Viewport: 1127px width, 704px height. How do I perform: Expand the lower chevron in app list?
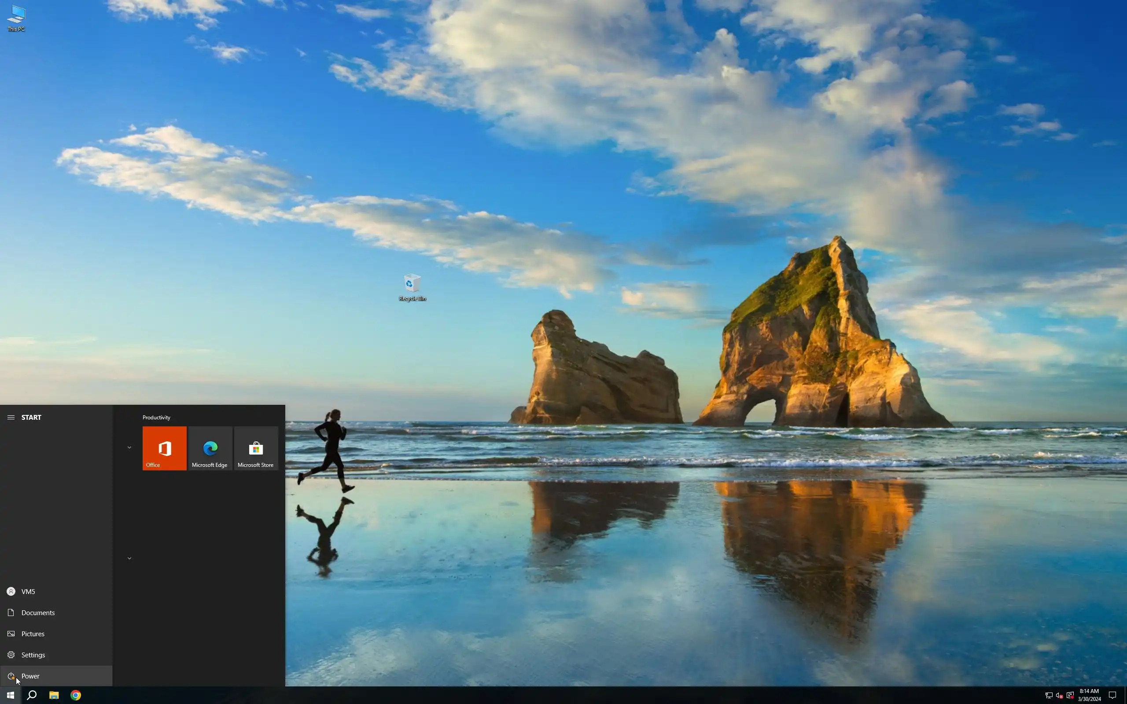pyautogui.click(x=129, y=558)
